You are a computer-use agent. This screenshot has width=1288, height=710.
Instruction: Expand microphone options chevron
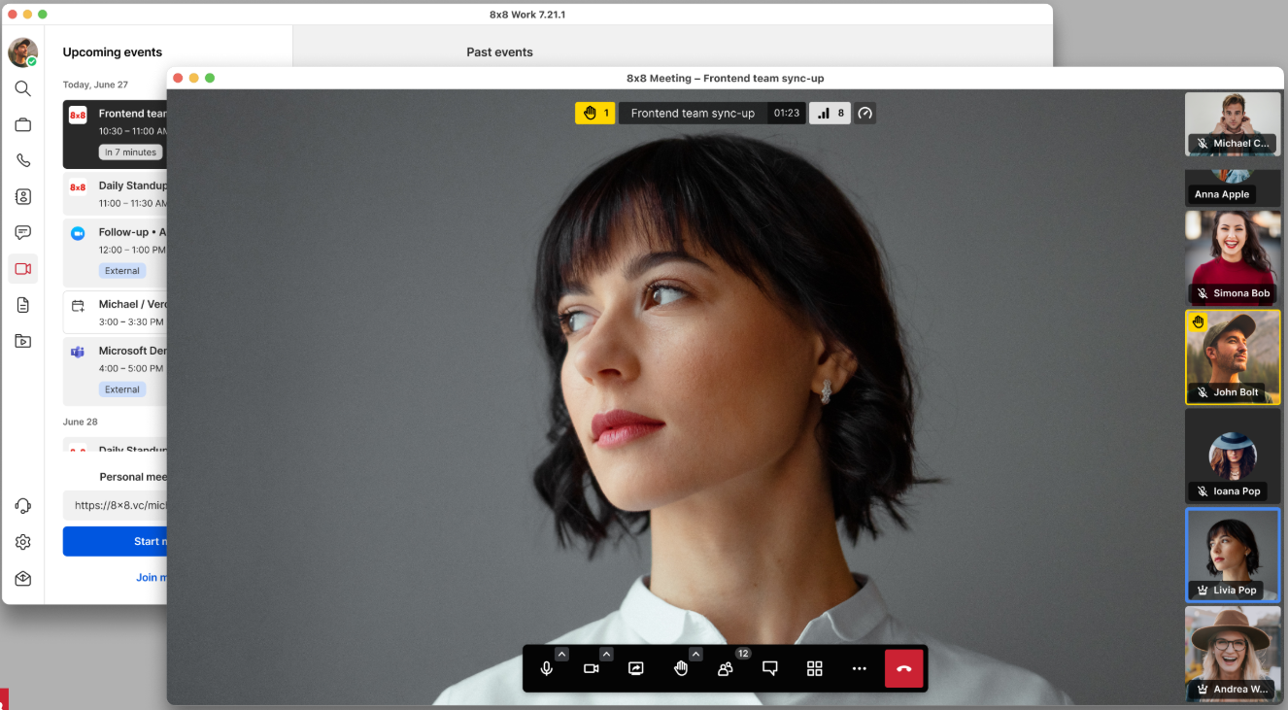coord(561,655)
